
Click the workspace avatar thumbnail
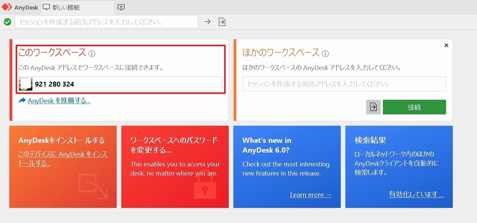[26, 84]
